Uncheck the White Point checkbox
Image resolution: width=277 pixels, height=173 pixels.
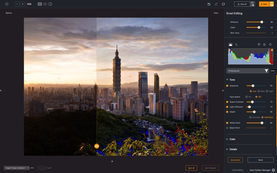click(x=227, y=123)
